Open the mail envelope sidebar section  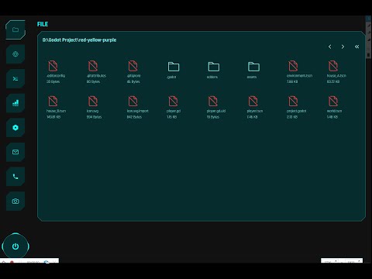15,152
